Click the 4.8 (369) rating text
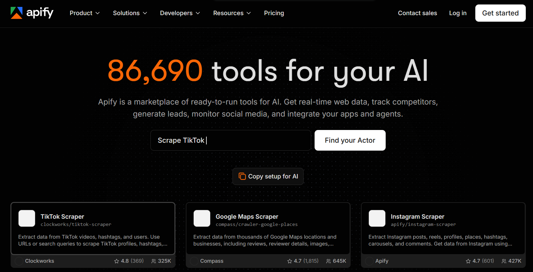533x272 pixels. [132, 261]
